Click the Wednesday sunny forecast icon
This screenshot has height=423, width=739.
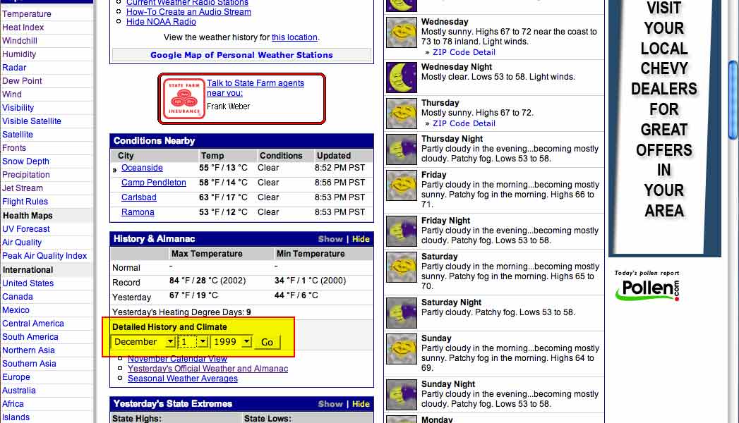[402, 32]
